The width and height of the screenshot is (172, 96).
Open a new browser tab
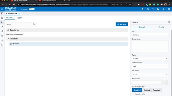pos(69,1)
